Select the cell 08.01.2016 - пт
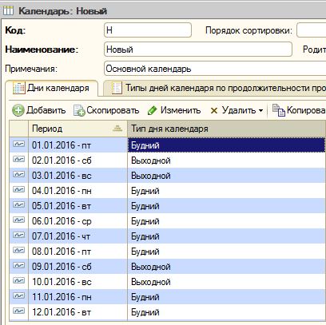The width and height of the screenshot is (326, 325). 78,252
